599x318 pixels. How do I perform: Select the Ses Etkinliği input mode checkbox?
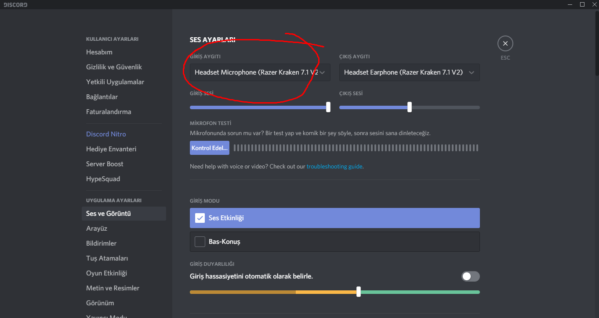tap(200, 218)
